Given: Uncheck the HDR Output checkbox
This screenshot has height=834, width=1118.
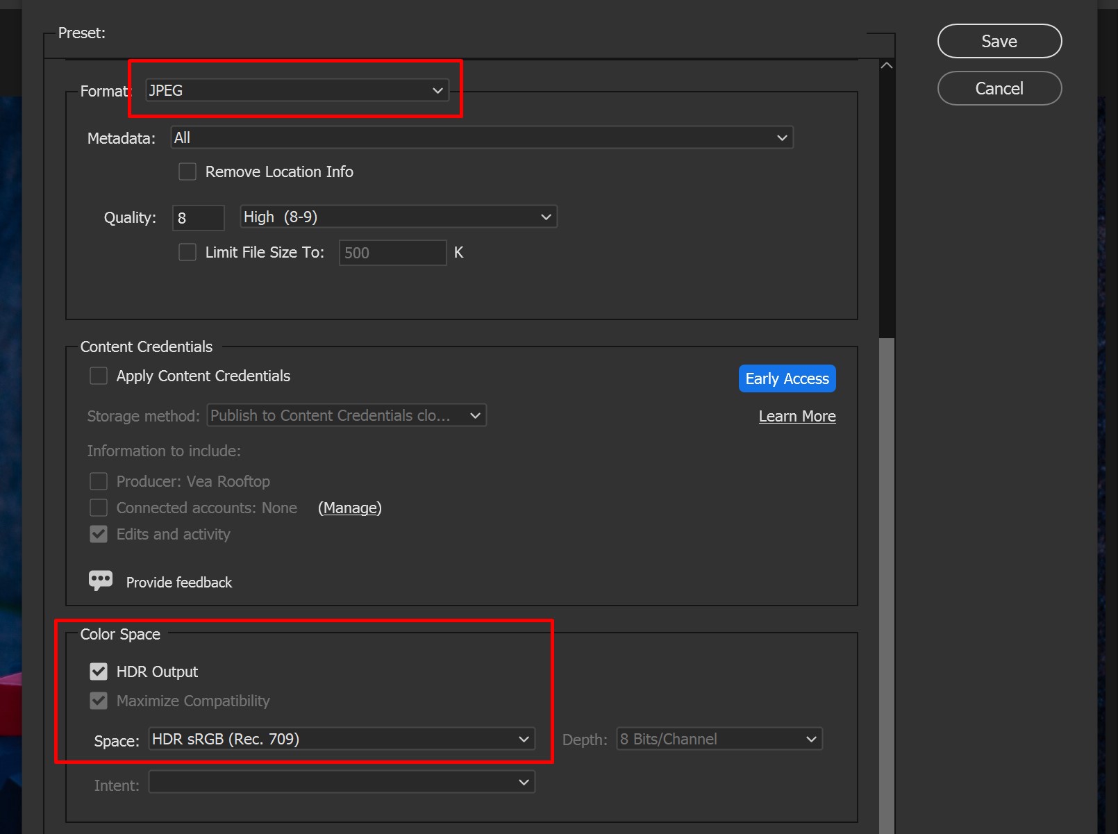Looking at the screenshot, I should point(99,672).
